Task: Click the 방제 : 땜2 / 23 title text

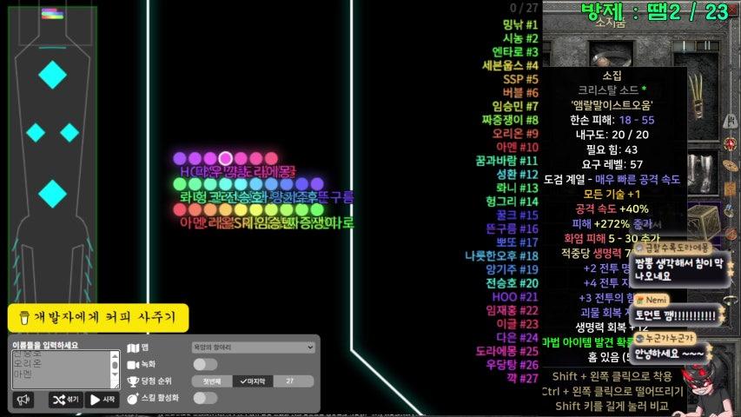Action: coord(654,12)
